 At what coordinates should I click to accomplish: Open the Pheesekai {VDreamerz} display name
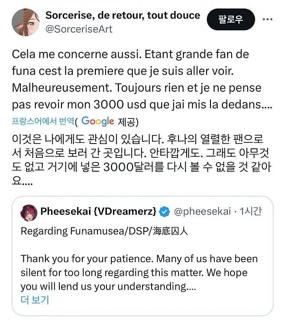click(x=98, y=212)
